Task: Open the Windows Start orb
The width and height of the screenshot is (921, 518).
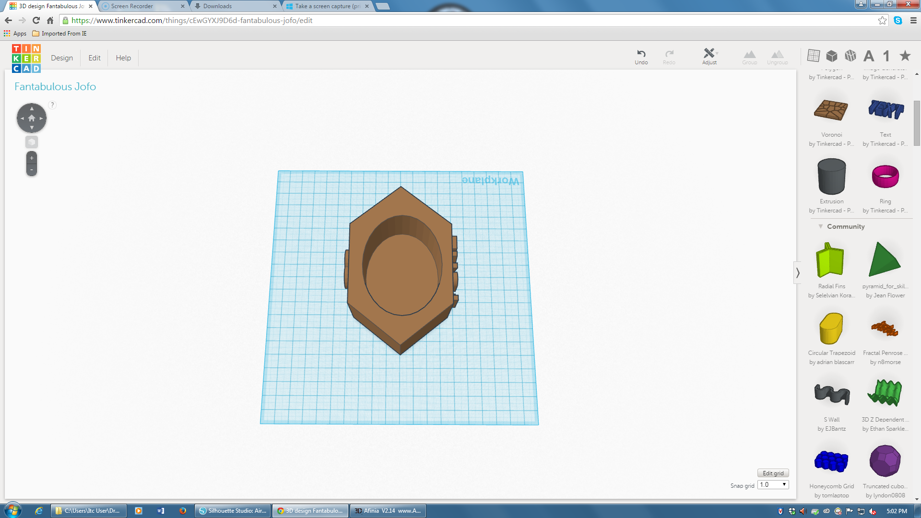Action: (13, 510)
